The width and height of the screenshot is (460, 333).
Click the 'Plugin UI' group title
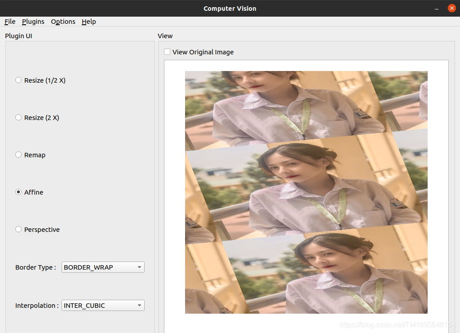click(18, 36)
